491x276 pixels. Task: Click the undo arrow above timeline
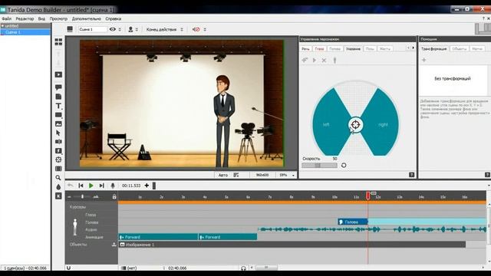click(x=70, y=186)
